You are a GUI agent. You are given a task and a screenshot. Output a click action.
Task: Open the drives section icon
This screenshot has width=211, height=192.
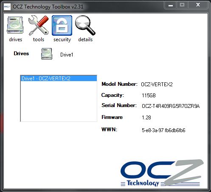[x=15, y=25]
